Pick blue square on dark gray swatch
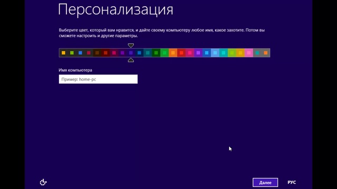337x189 pixels. 80,52
